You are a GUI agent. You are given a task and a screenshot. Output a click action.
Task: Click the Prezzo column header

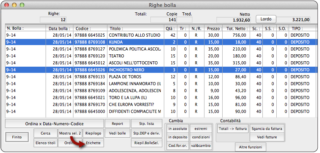click(x=213, y=29)
